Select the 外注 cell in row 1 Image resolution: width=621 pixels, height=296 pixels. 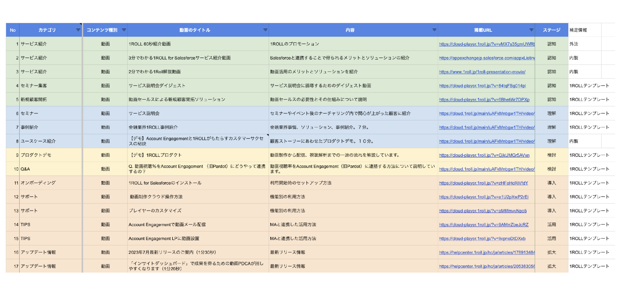click(x=583, y=44)
